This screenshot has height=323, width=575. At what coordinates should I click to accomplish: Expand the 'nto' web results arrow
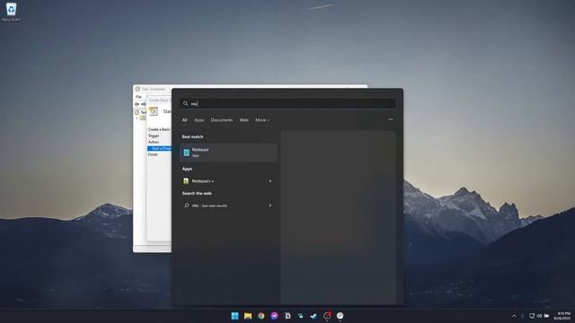270,205
